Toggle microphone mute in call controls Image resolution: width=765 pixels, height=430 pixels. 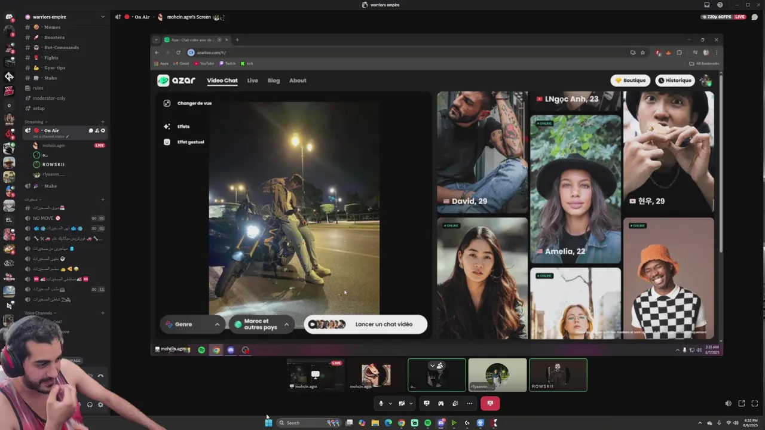click(x=381, y=403)
